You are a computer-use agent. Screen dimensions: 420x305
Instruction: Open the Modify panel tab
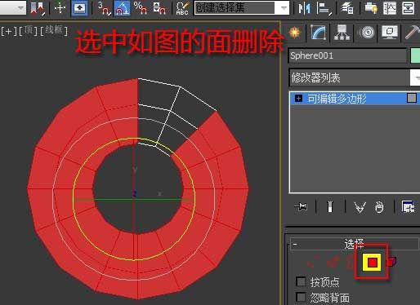click(318, 33)
